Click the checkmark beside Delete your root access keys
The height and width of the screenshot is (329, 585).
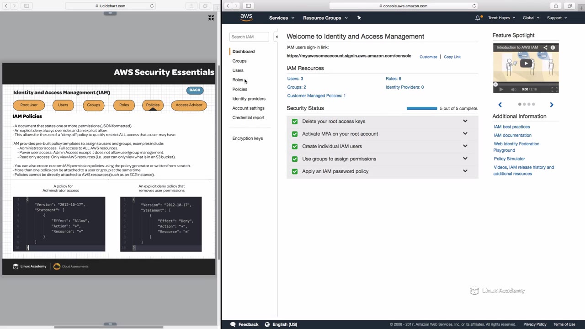295,122
